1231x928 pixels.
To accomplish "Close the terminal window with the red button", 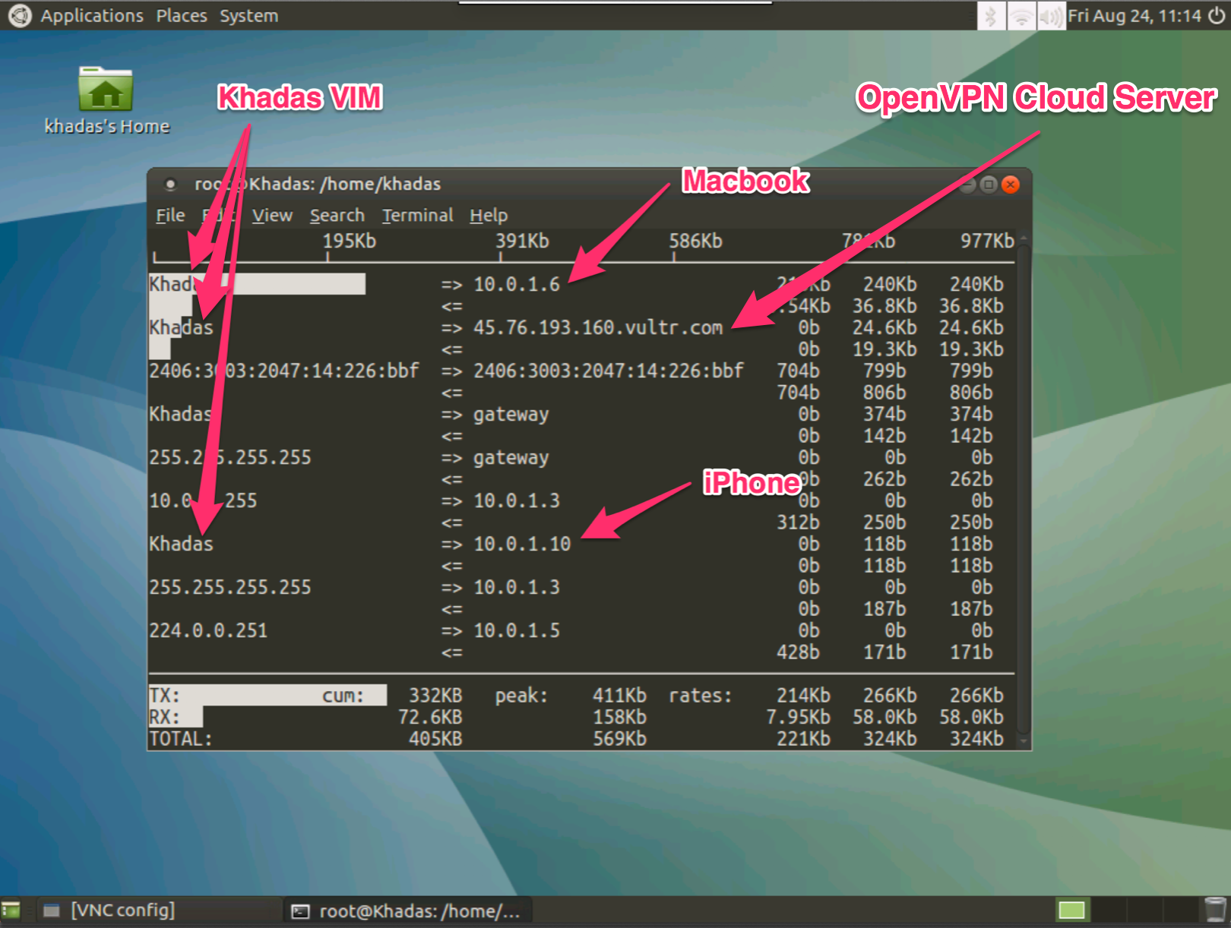I will (x=1011, y=185).
